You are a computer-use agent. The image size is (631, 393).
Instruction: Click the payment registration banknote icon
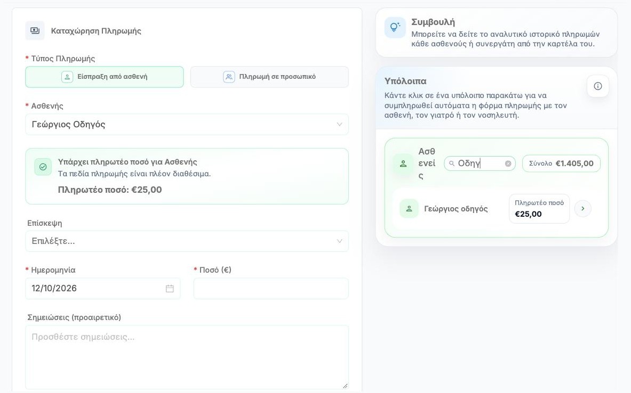coord(35,30)
